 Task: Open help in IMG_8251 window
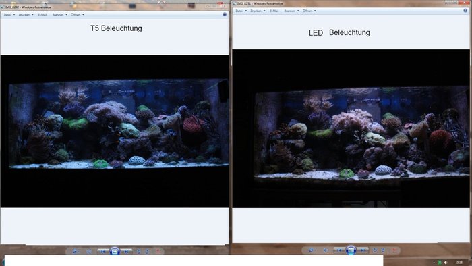point(465,11)
